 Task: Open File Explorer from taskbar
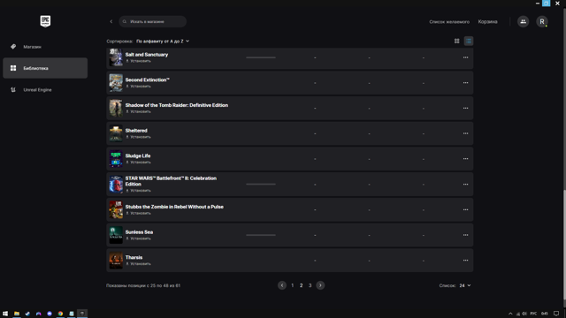17,314
